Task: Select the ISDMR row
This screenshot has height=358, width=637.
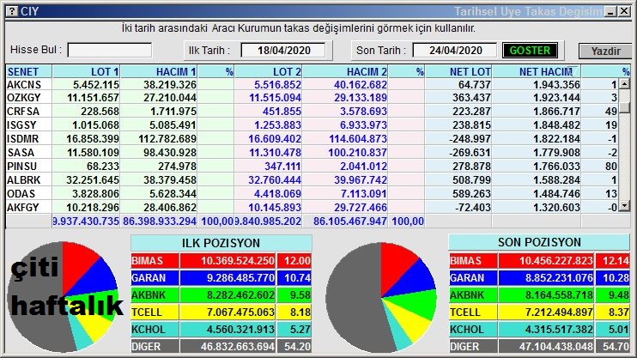Action: 312,139
